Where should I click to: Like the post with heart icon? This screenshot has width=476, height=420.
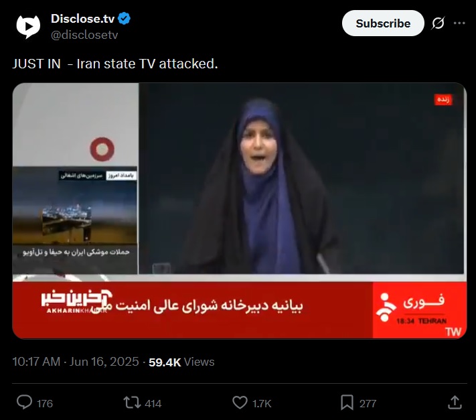coord(240,403)
